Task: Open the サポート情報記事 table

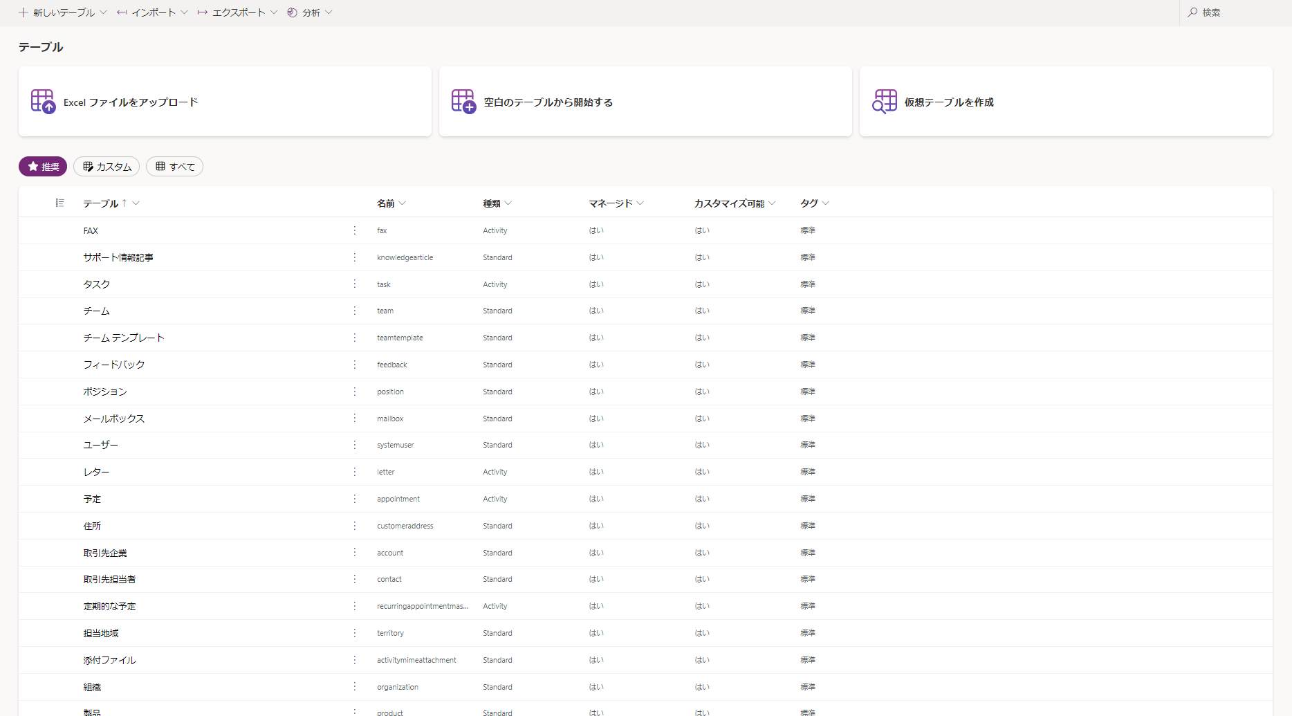Action: tap(118, 257)
